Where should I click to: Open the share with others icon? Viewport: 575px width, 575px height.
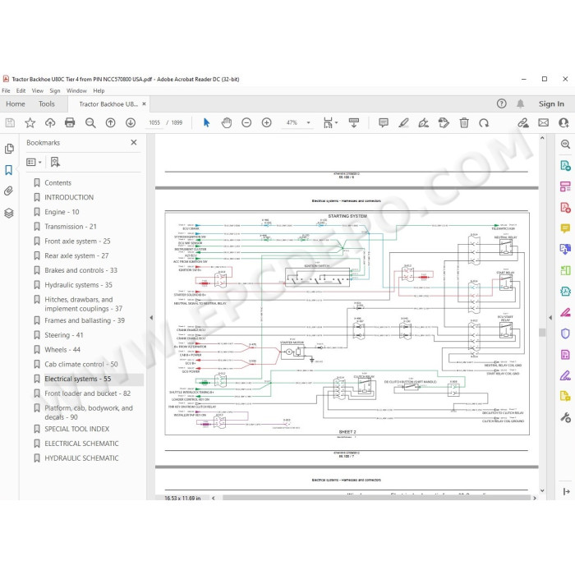point(563,123)
